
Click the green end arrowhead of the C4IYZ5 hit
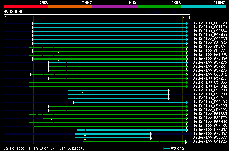[x=186, y=142]
